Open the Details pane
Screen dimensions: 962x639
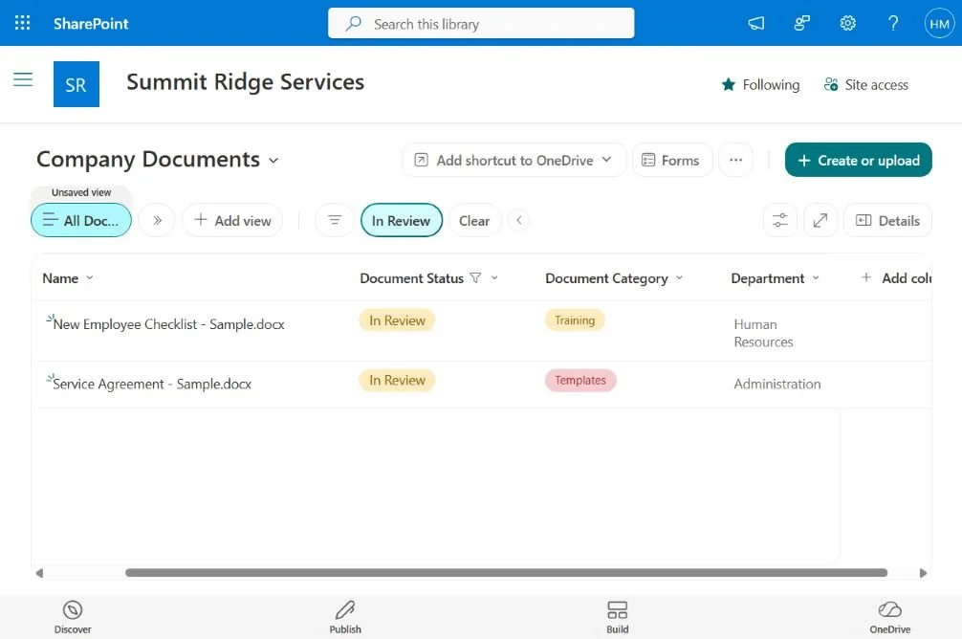(887, 220)
